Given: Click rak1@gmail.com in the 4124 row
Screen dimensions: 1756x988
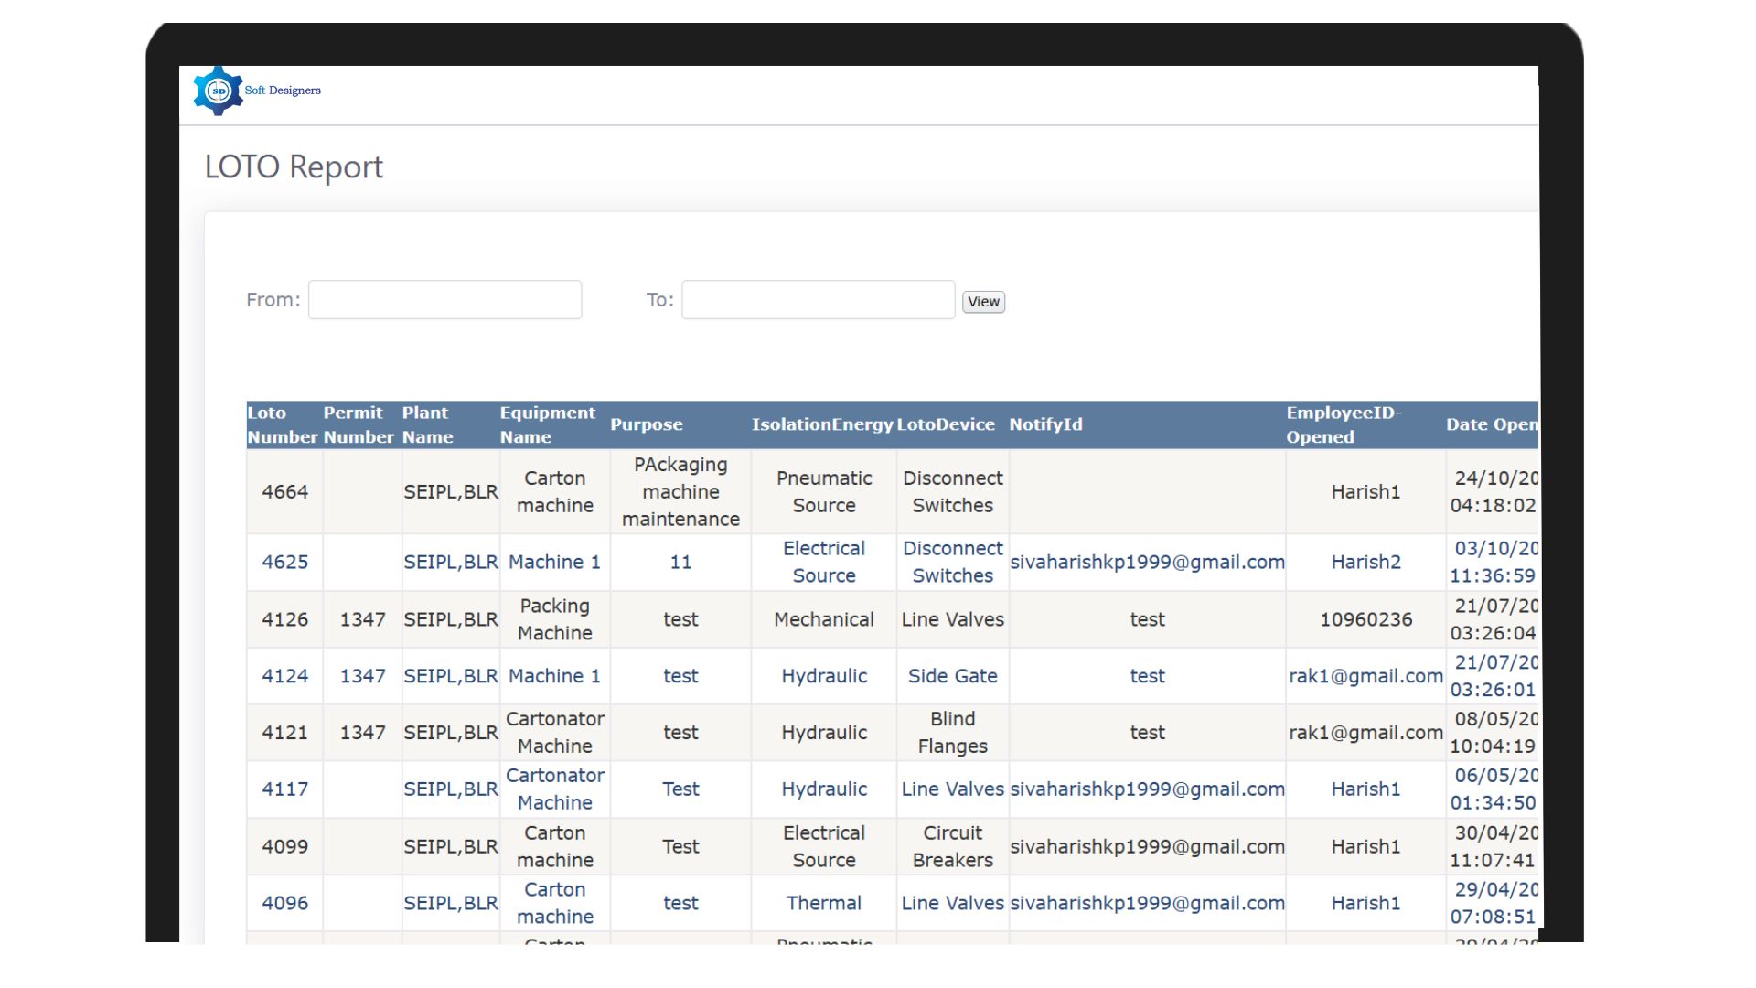Looking at the screenshot, I should click(x=1365, y=676).
